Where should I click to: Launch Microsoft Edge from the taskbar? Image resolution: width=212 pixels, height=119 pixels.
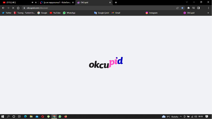click(26, 117)
